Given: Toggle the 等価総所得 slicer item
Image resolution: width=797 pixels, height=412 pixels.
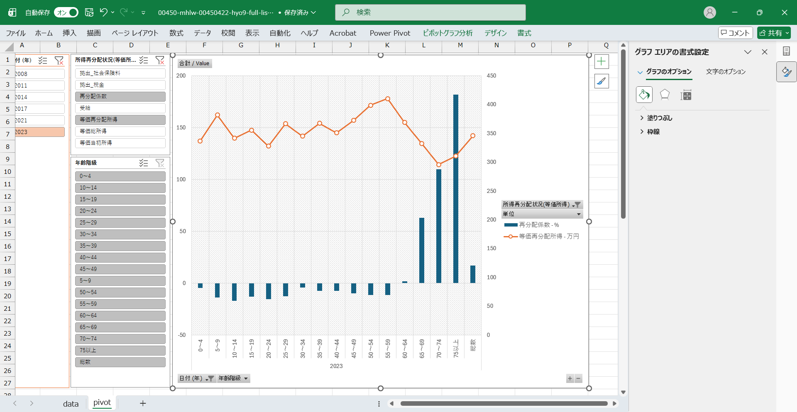Looking at the screenshot, I should pyautogui.click(x=120, y=131).
